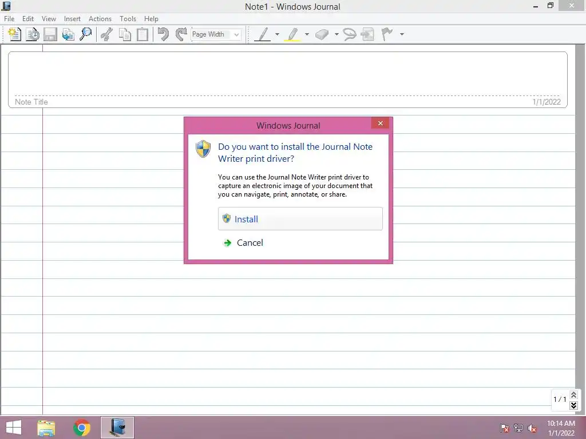Image resolution: width=586 pixels, height=439 pixels.
Task: Expand the Flag options arrow
Action: pyautogui.click(x=402, y=34)
